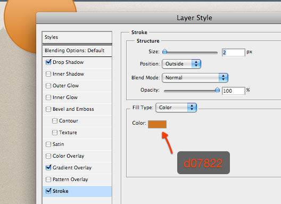The height and width of the screenshot is (204, 281).
Task: Open the Stroke settings row
Action: point(77,191)
